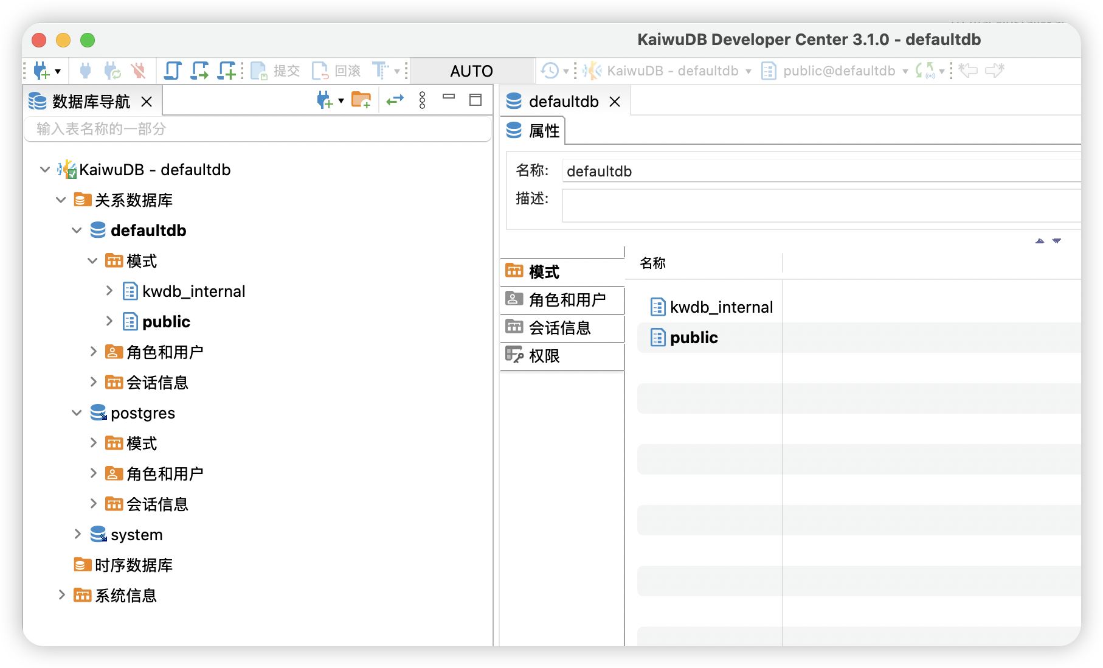
Task: Open the 模式 section in editor side tabs
Action: point(562,272)
